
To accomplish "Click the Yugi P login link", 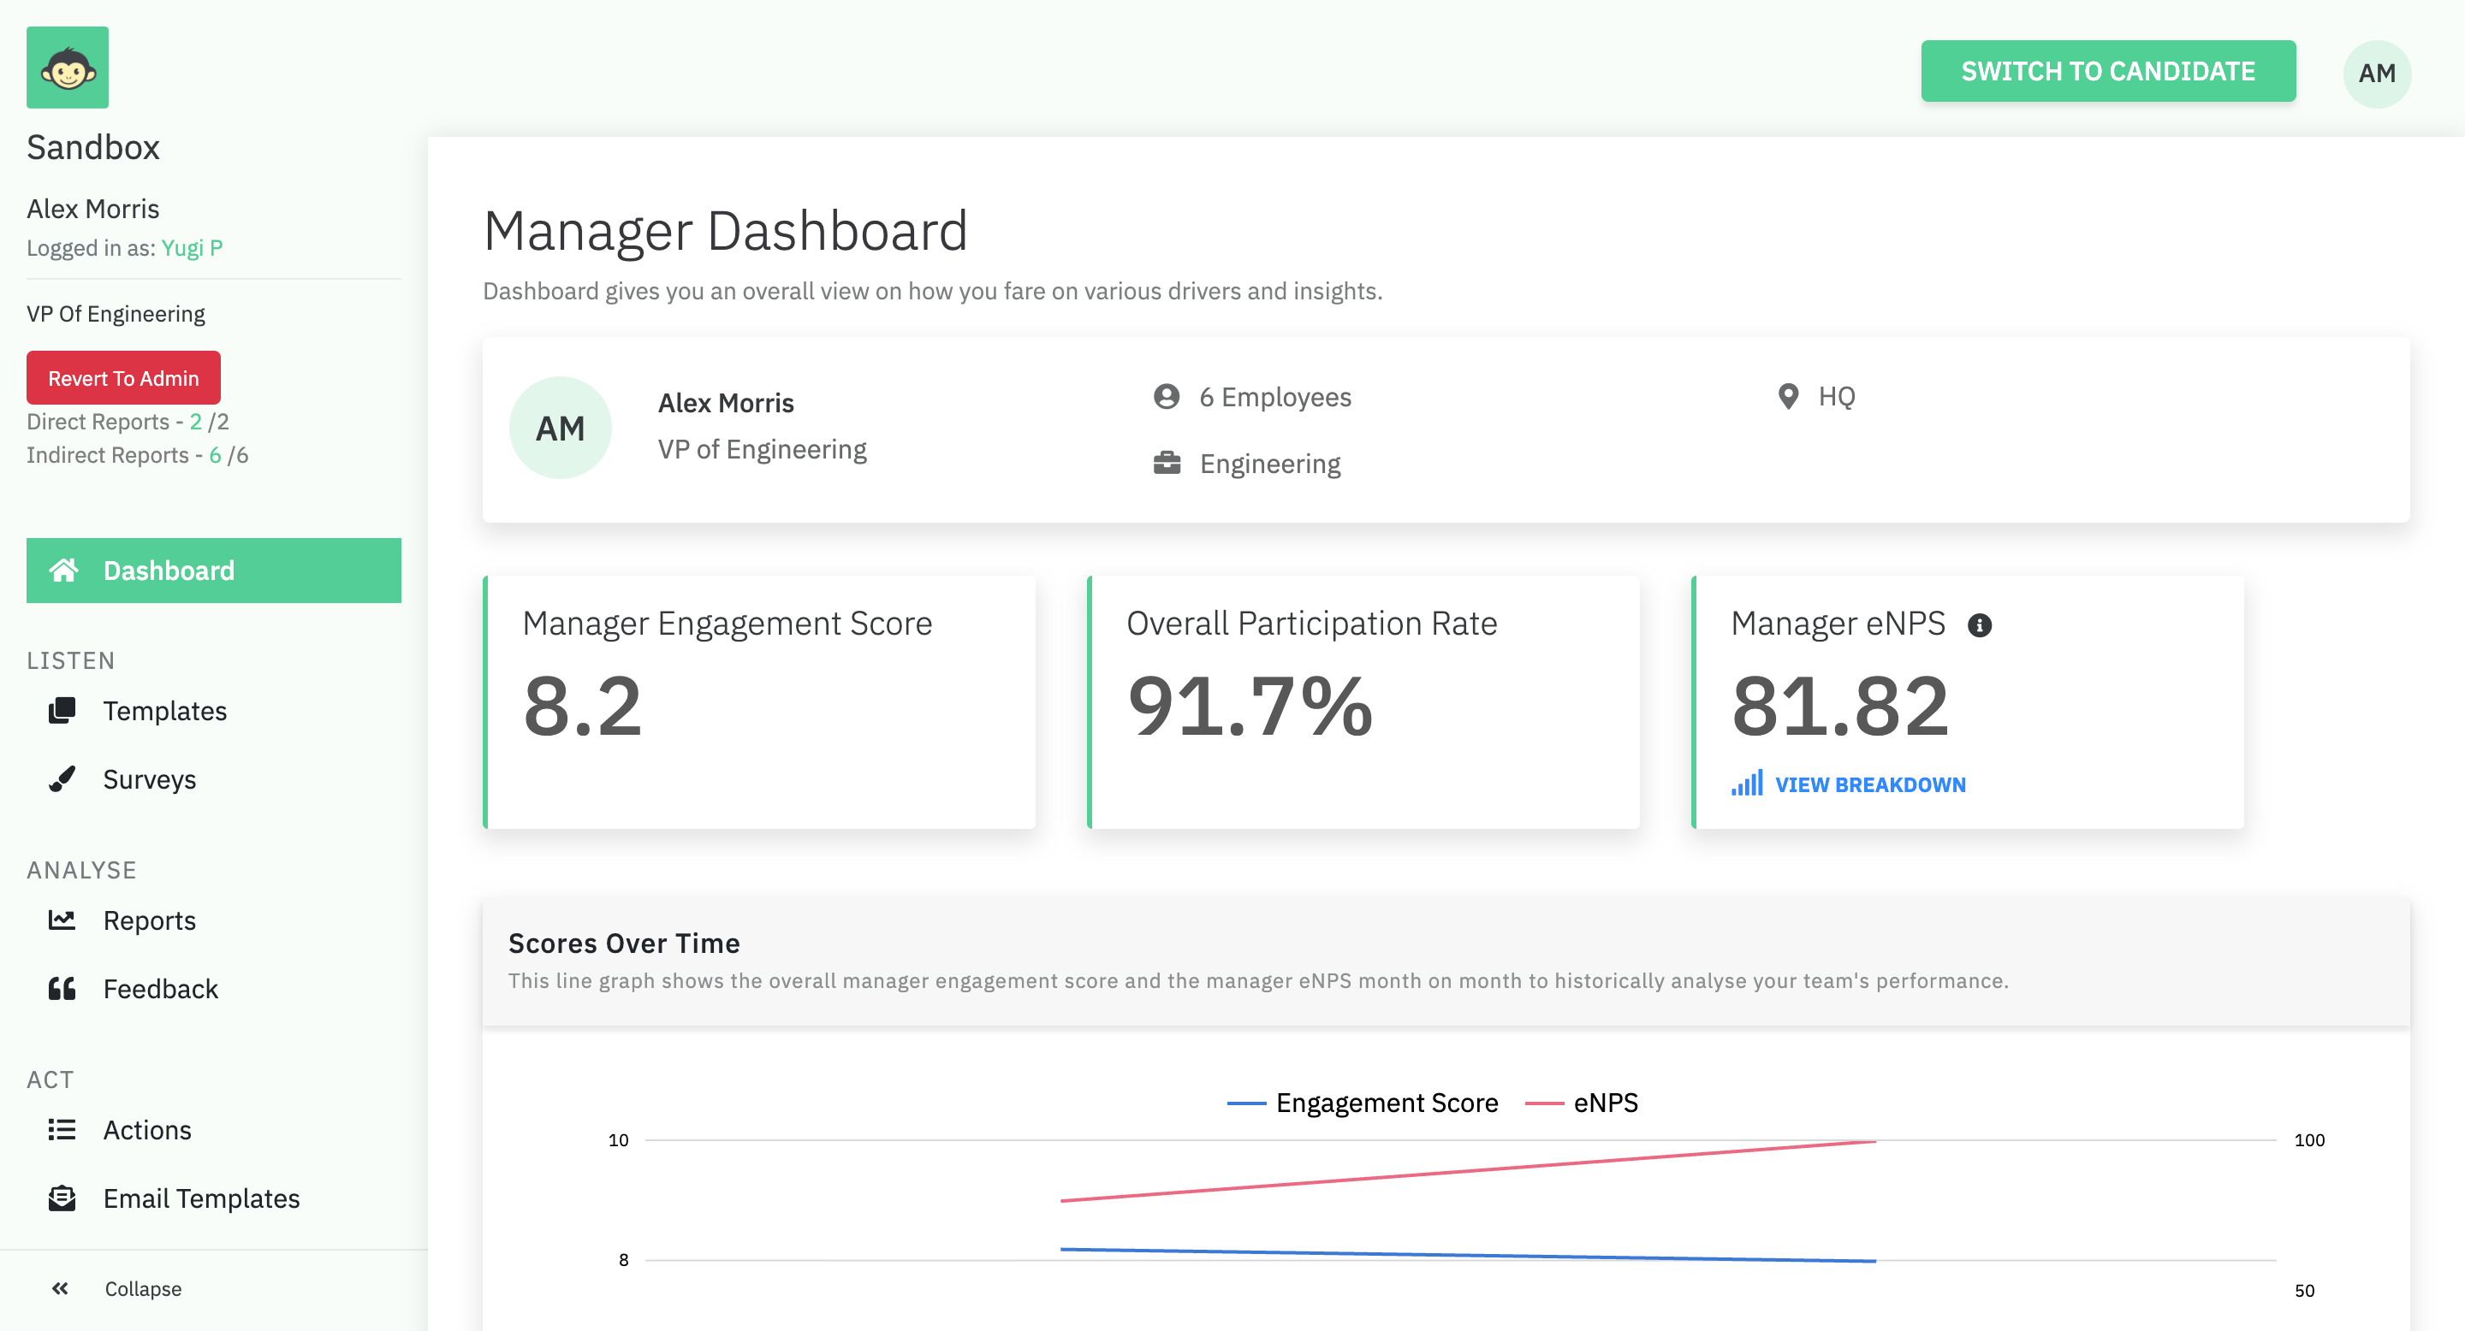I will click(192, 248).
